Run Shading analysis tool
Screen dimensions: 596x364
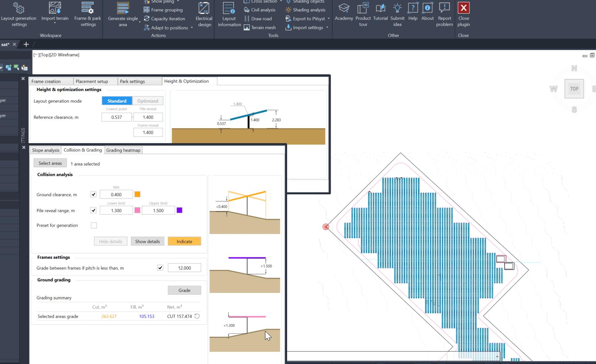tap(305, 10)
